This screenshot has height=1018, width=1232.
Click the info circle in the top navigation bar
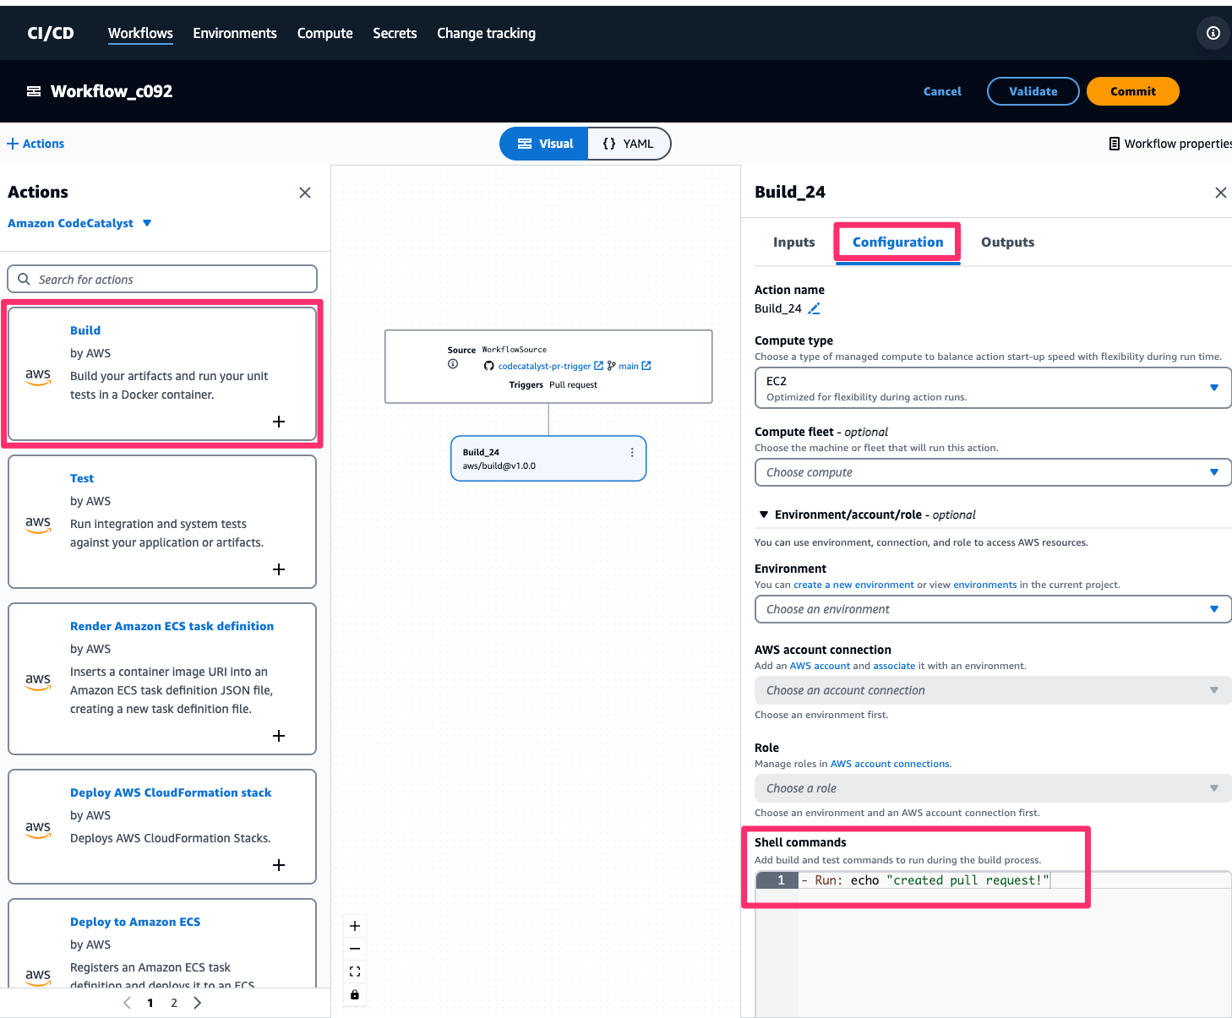point(1213,33)
